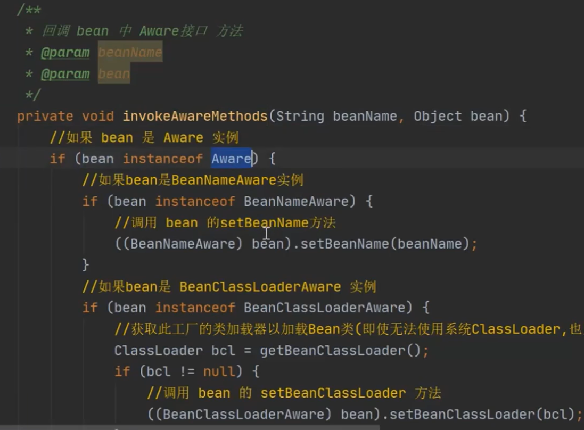Click the 'bcl != null' condition
The height and width of the screenshot is (430, 584).
pyautogui.click(x=191, y=371)
